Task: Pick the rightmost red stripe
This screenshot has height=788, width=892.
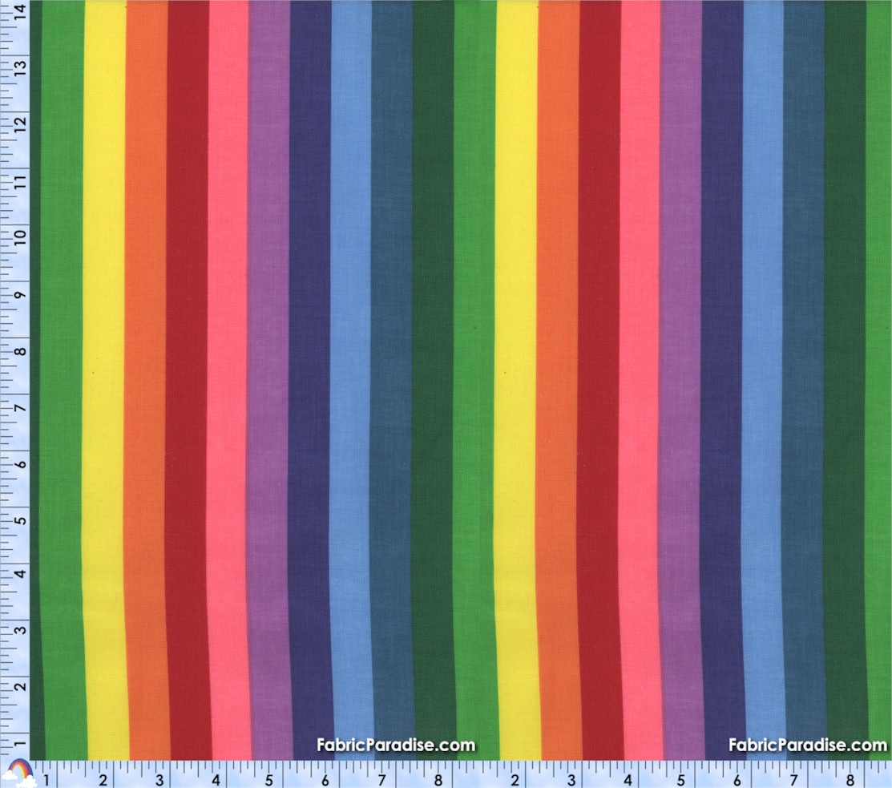Action: pos(599,377)
